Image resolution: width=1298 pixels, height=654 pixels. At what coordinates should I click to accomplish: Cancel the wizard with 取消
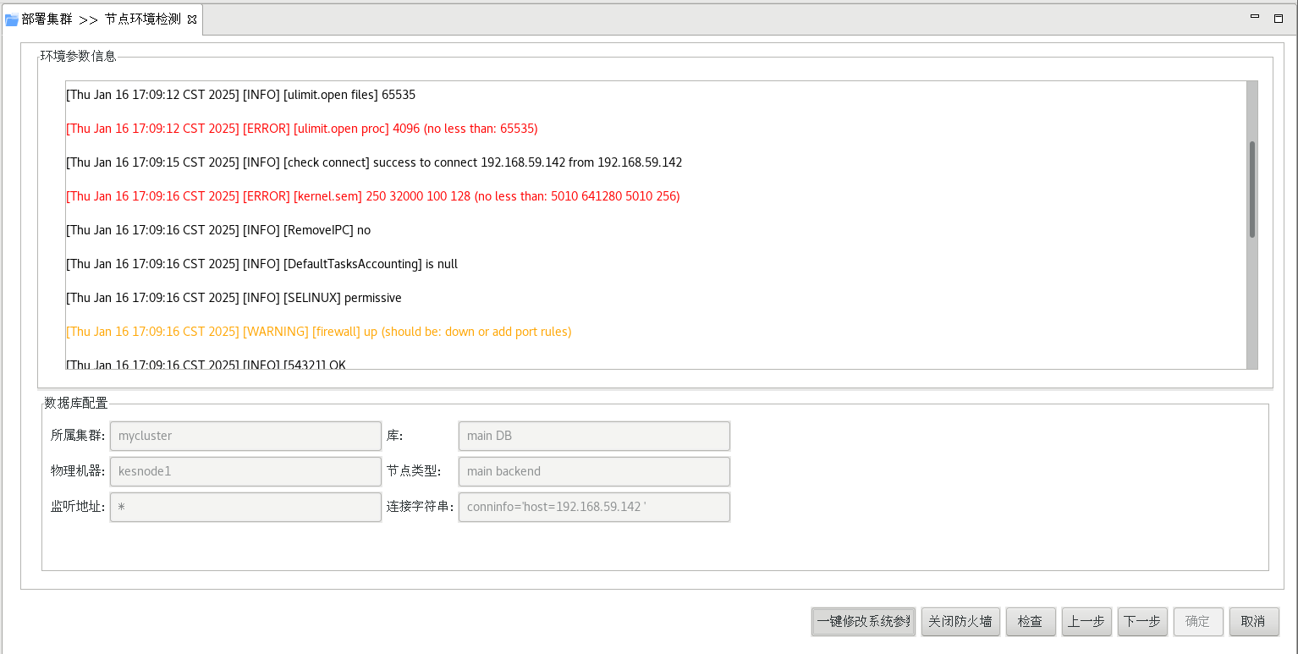pos(1253,621)
